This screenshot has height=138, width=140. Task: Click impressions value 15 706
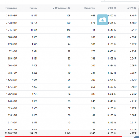(x=34, y=23)
